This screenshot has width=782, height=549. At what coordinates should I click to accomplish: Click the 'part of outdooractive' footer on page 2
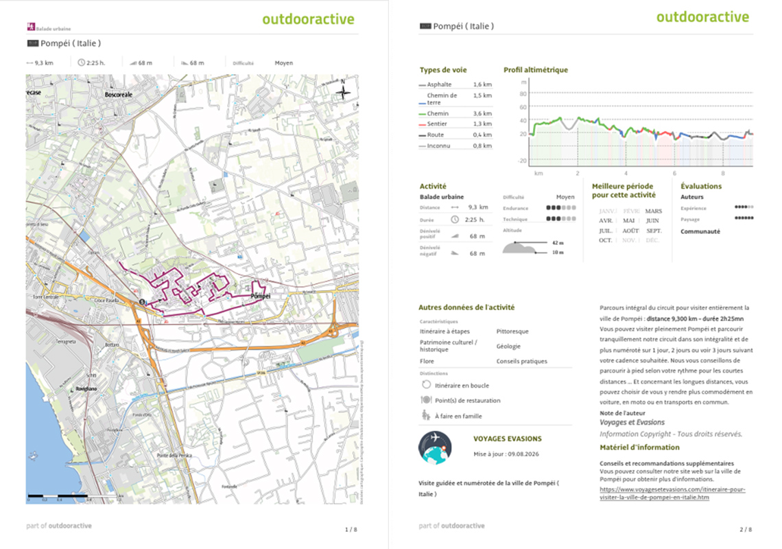[452, 526]
